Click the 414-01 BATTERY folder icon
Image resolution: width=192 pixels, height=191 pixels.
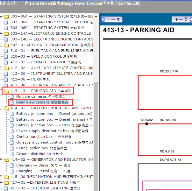6,108
